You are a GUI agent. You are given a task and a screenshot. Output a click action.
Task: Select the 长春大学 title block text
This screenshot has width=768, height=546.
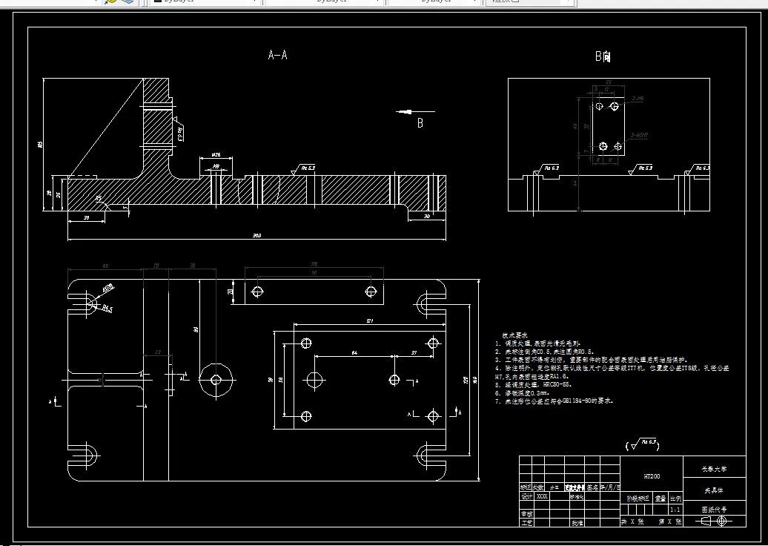[x=714, y=469]
